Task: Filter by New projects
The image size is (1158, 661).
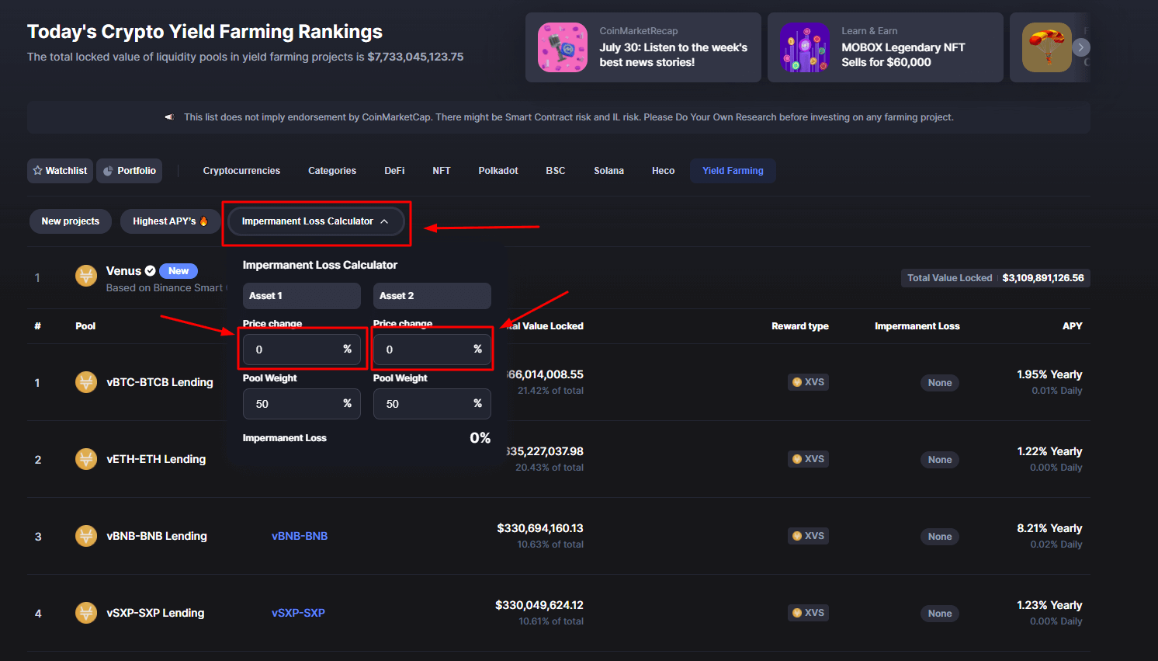Action: (x=71, y=221)
